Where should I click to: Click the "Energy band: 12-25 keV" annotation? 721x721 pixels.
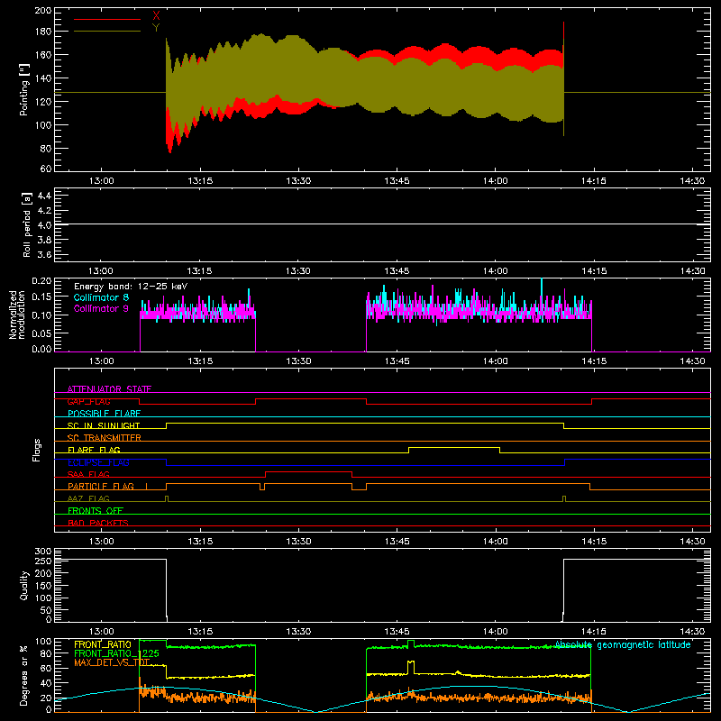(131, 287)
